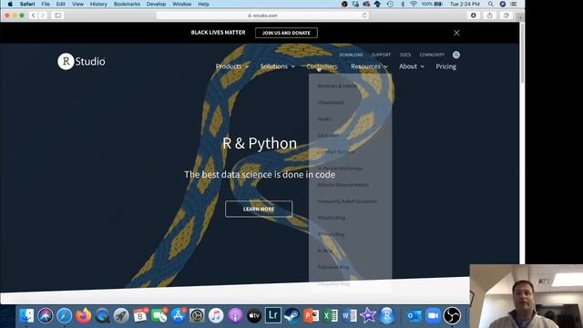
Task: Open the Pricing page link
Action: 445,67
